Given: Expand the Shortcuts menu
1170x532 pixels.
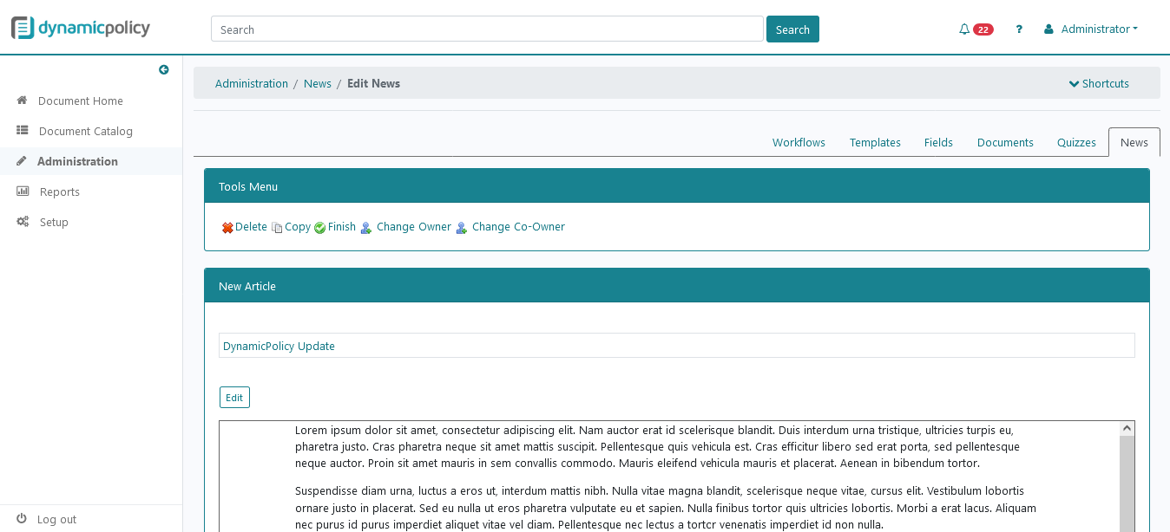Looking at the screenshot, I should point(1099,84).
